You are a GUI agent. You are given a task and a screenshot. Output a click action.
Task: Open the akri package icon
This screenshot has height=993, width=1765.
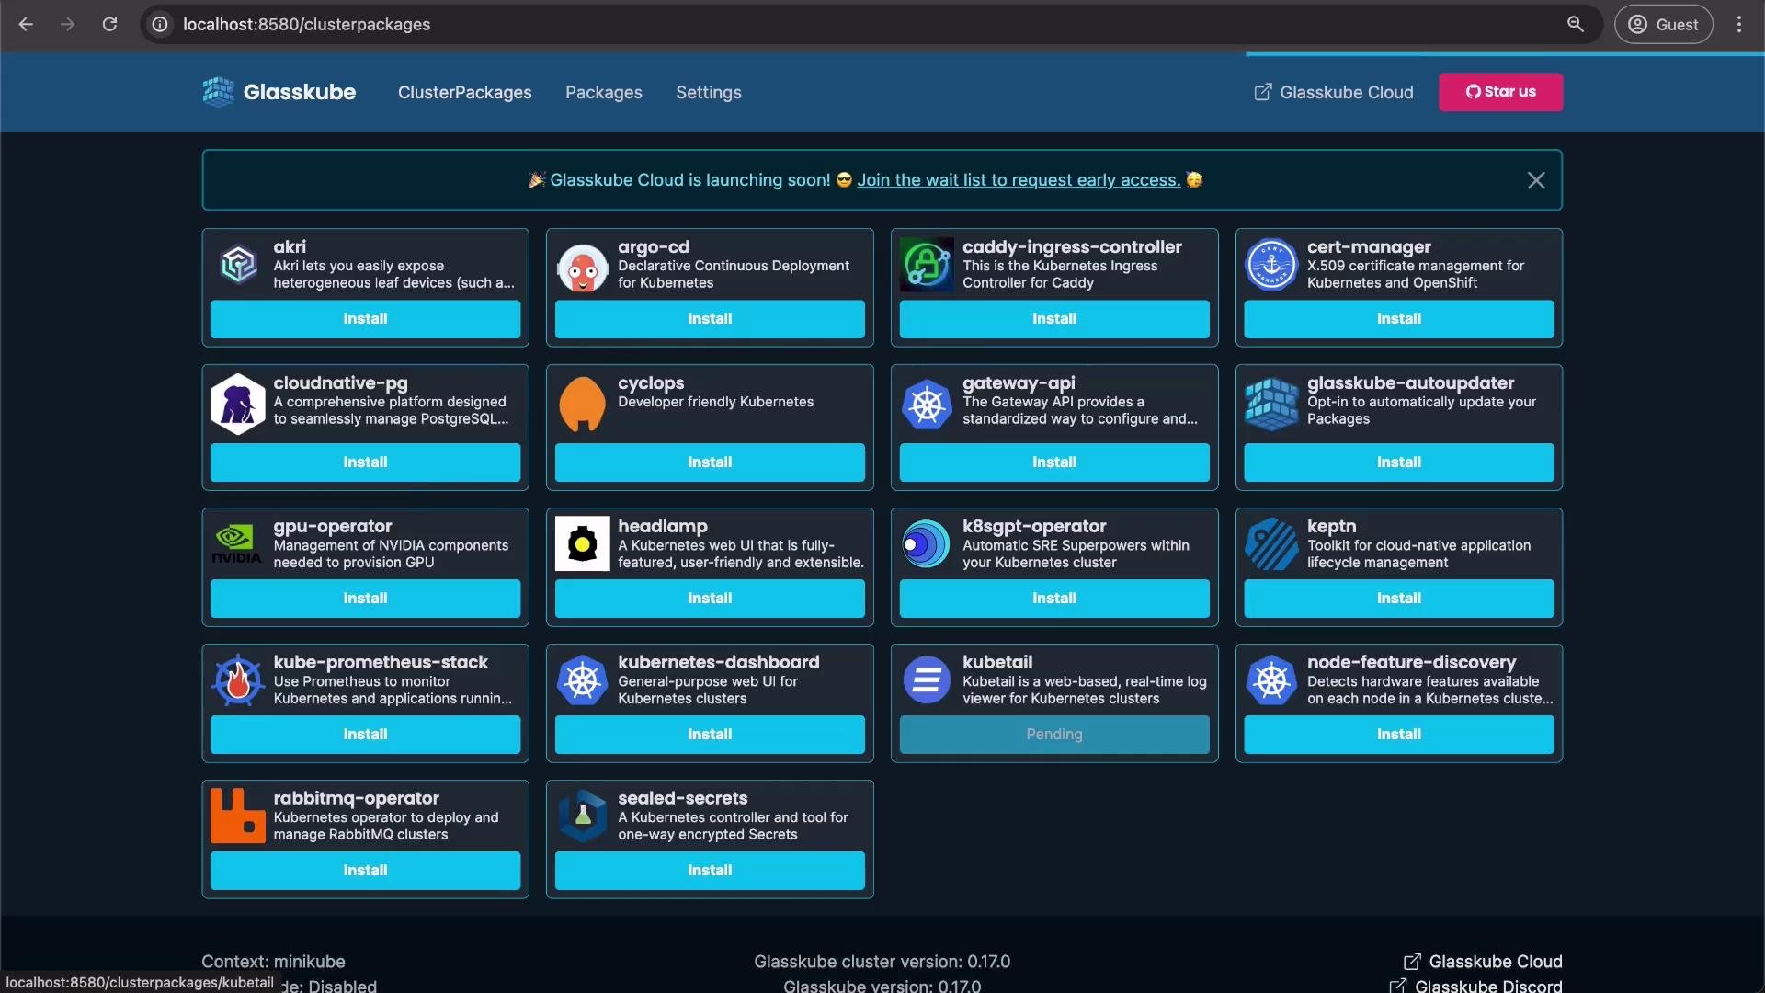pyautogui.click(x=238, y=265)
